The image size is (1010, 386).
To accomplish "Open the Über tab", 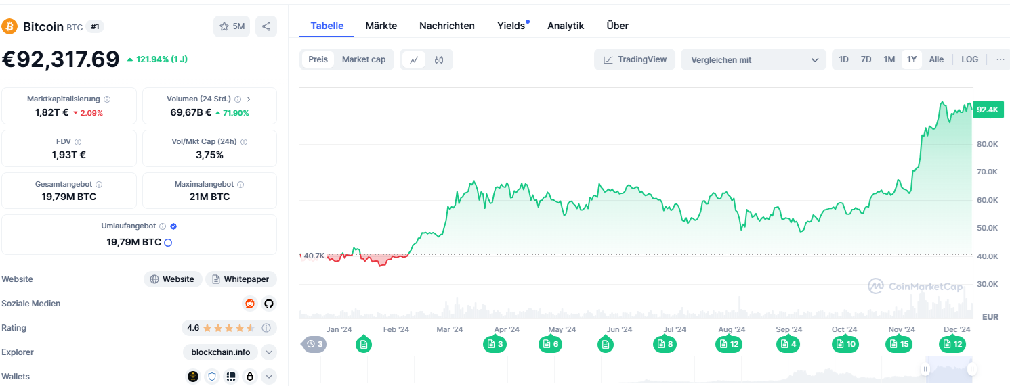I will click(x=618, y=26).
